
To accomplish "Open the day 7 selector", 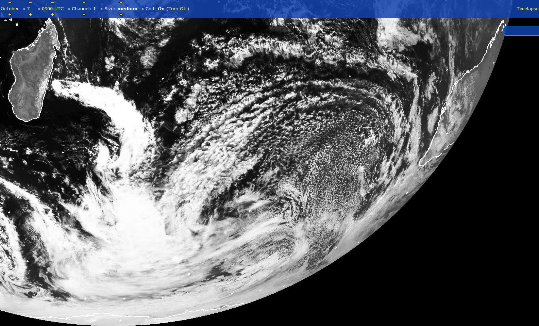I will click(x=29, y=9).
